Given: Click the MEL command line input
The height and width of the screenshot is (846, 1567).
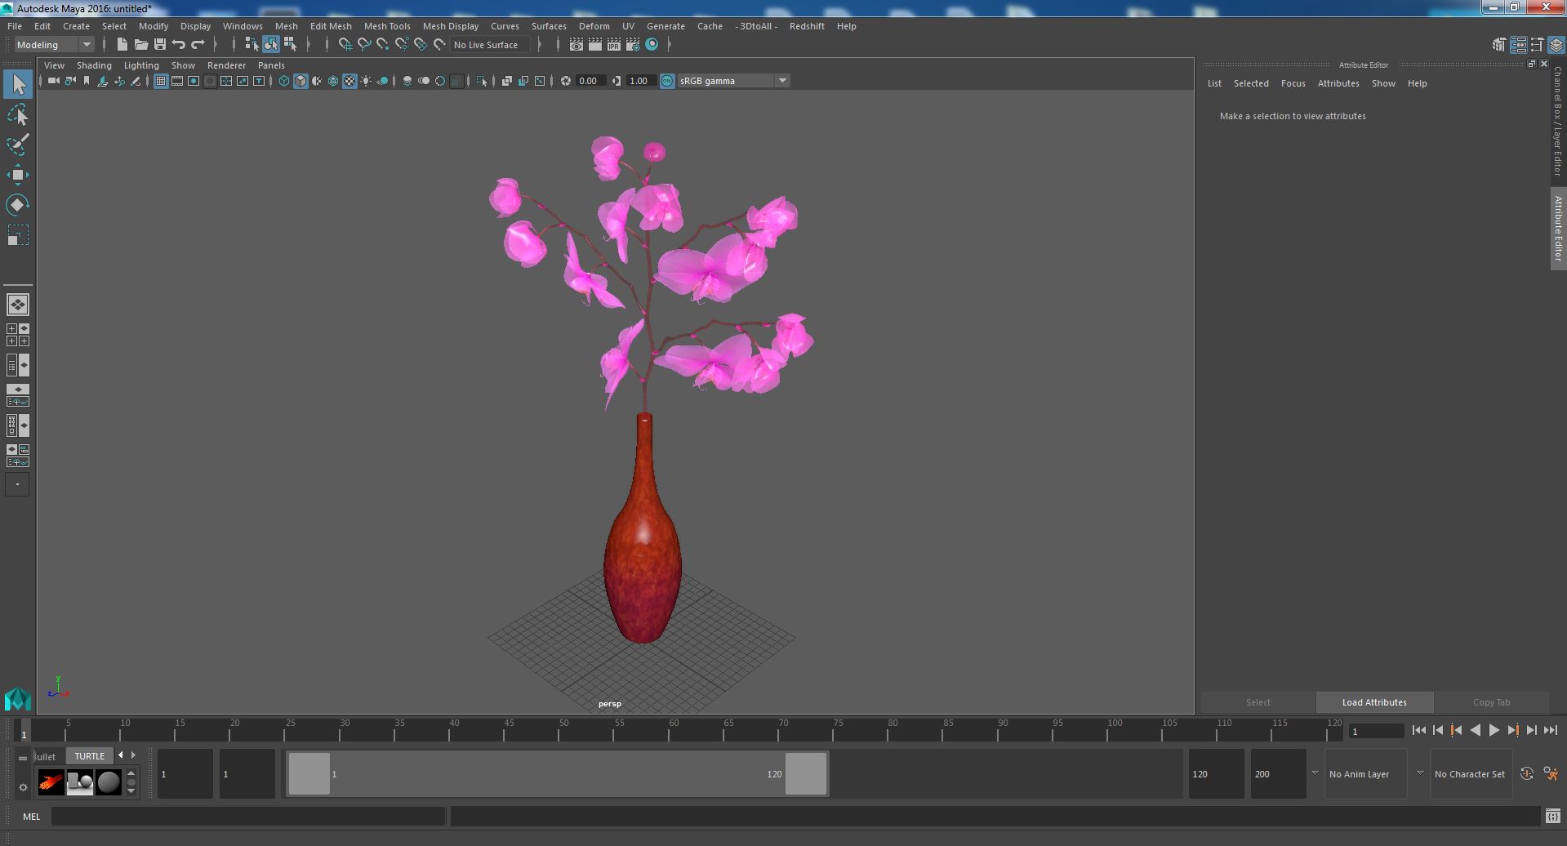Looking at the screenshot, I should 247,816.
